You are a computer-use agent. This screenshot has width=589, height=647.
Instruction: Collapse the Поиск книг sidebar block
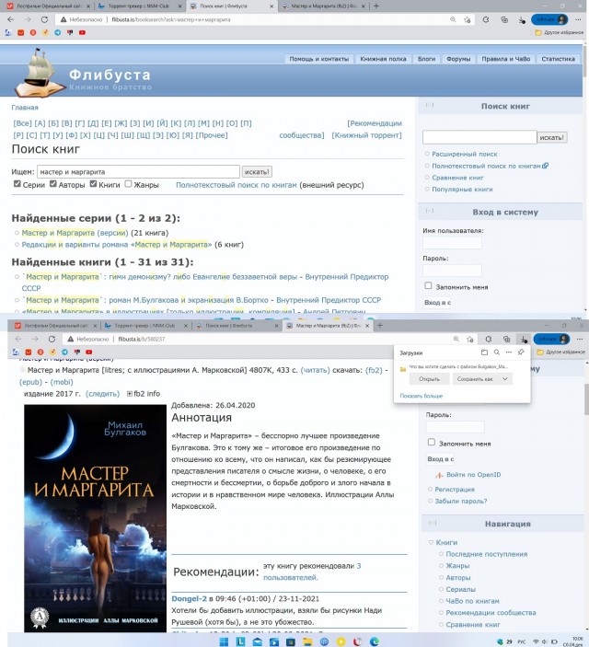(x=429, y=105)
